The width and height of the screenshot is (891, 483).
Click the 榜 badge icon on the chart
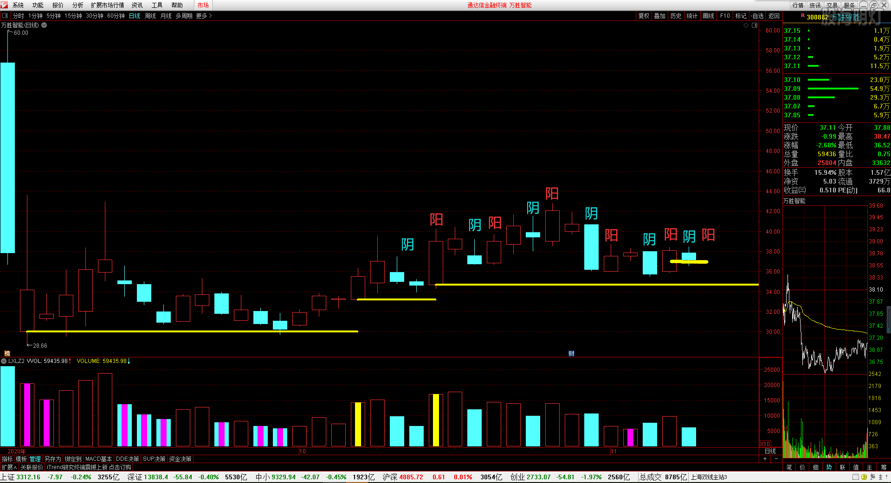[7, 353]
